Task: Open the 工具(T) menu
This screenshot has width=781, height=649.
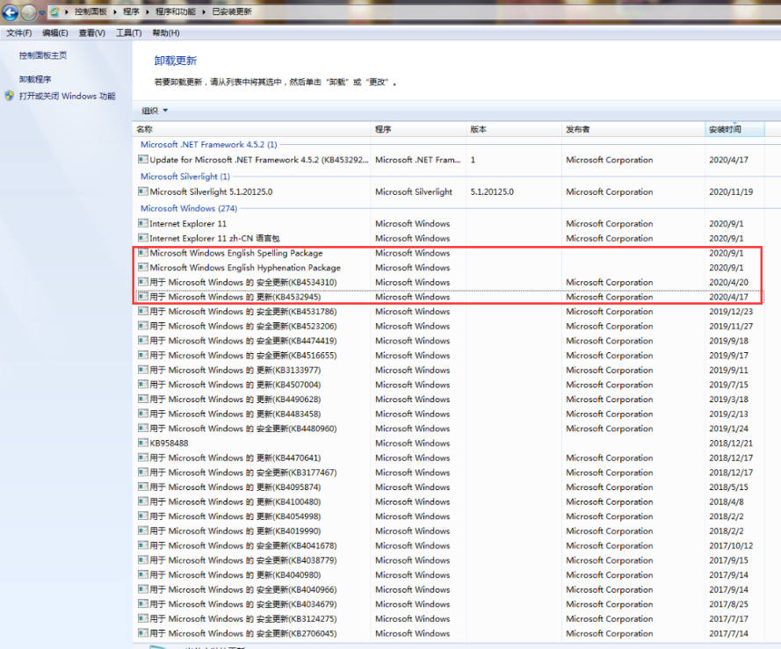Action: [x=128, y=32]
